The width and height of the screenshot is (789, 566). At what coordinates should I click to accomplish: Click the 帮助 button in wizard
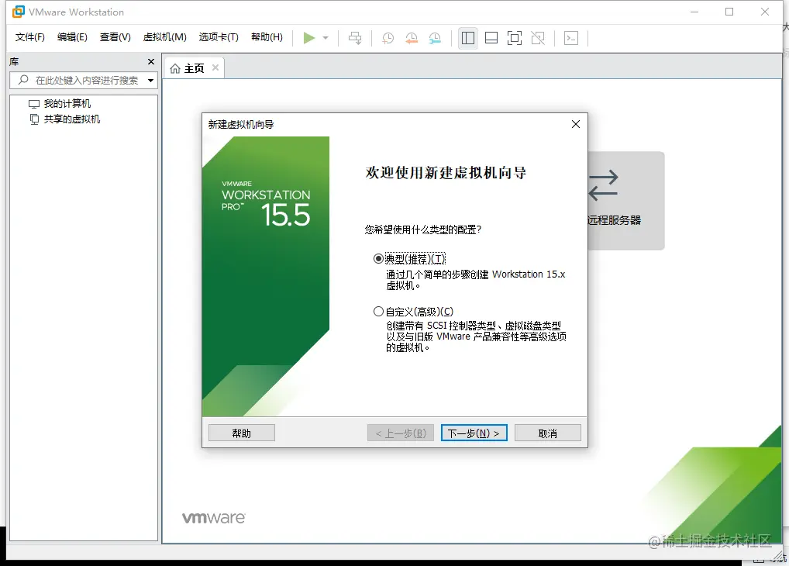point(242,433)
